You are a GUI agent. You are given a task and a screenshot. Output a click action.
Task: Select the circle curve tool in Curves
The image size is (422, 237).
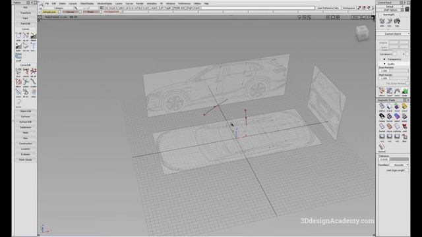pyautogui.click(x=18, y=36)
